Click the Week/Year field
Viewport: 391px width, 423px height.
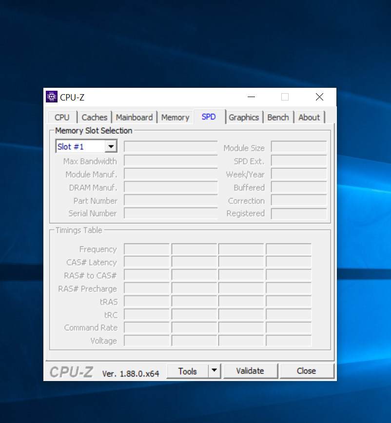tap(299, 174)
